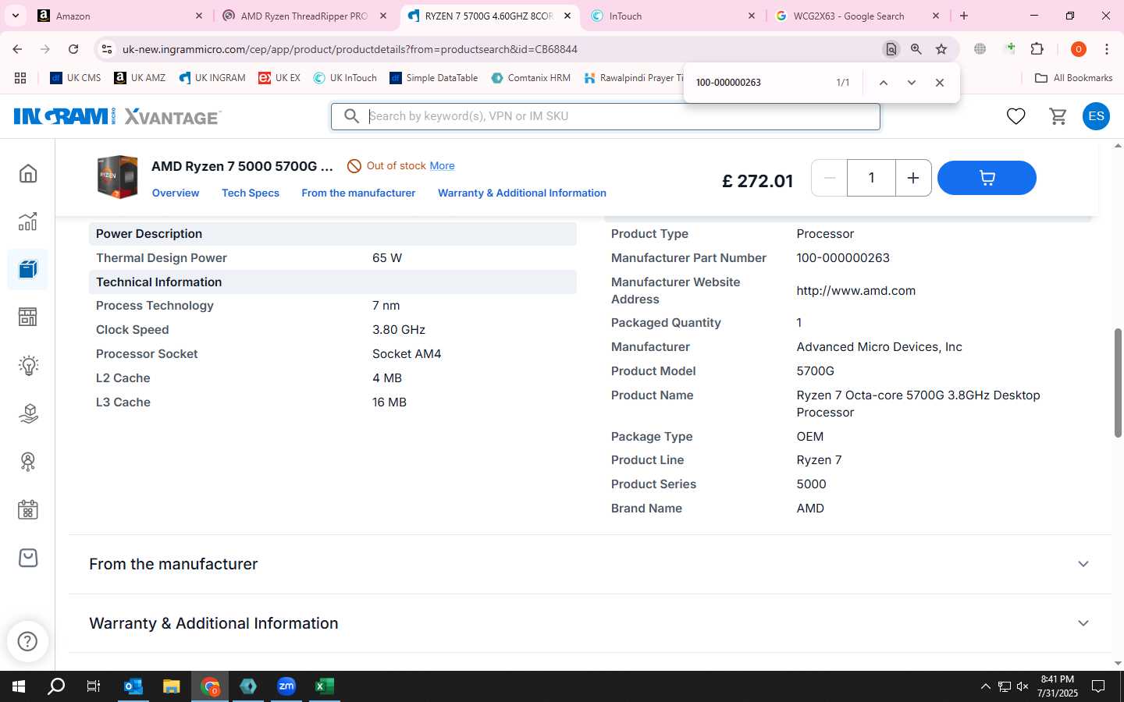Increase quantity with plus button
The width and height of the screenshot is (1124, 702).
(912, 178)
